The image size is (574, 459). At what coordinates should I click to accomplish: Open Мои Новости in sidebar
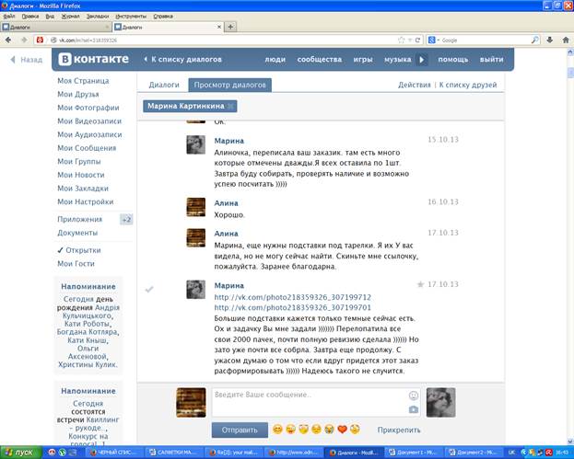pos(81,175)
